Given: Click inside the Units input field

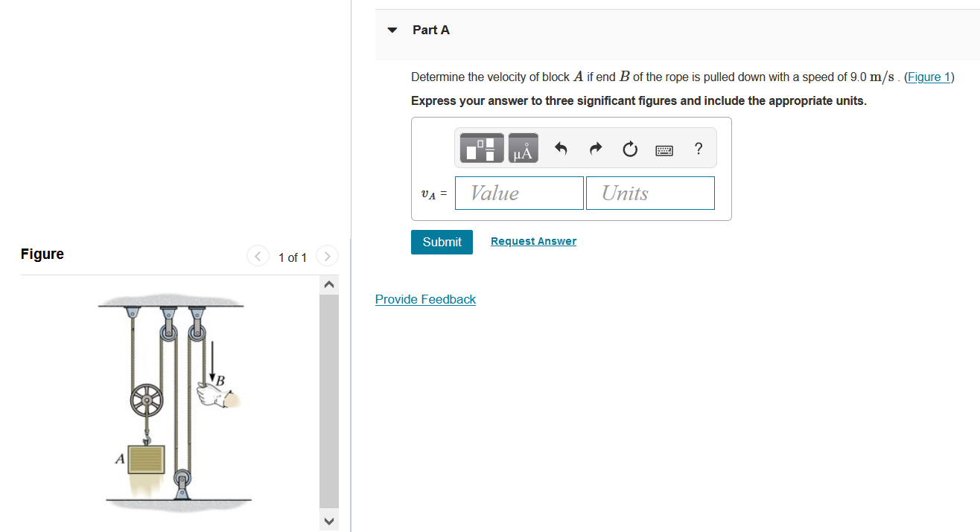Looking at the screenshot, I should (649, 193).
